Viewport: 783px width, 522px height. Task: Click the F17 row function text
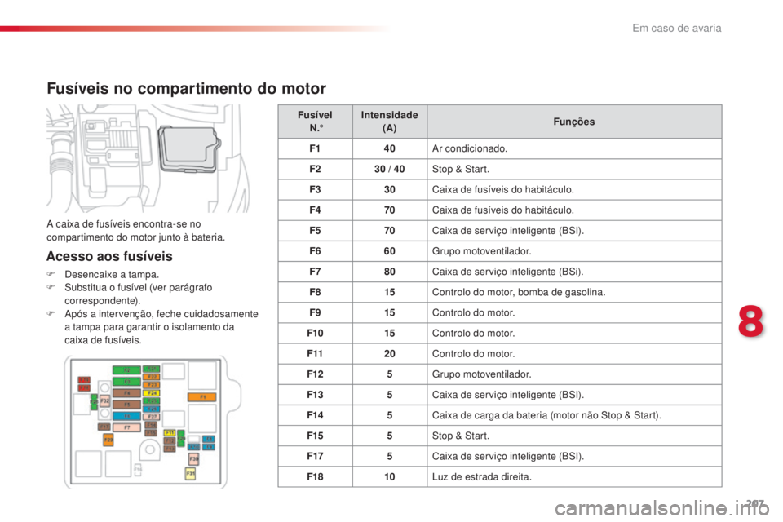[x=508, y=456]
